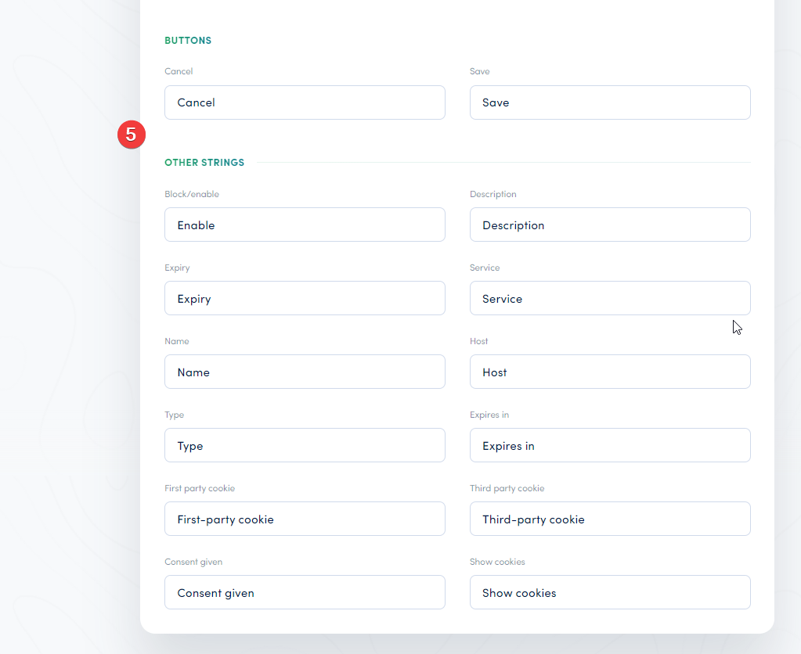Click the Service text field

coord(610,298)
